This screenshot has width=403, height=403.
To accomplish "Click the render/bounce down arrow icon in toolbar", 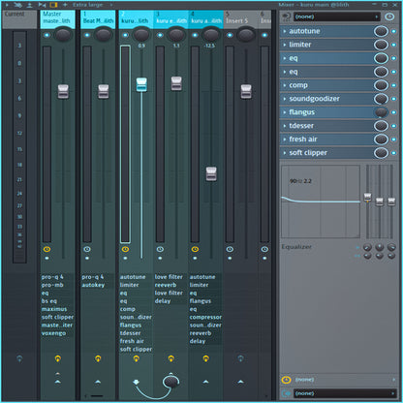I will click(x=30, y=5).
